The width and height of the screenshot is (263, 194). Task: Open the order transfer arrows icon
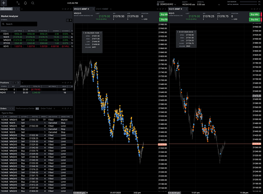pos(18,3)
